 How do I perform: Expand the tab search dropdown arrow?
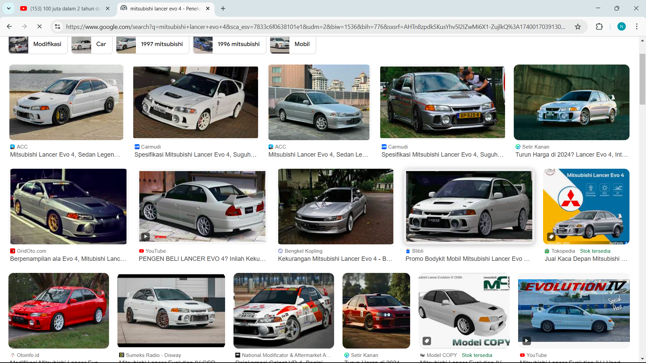pyautogui.click(x=9, y=8)
